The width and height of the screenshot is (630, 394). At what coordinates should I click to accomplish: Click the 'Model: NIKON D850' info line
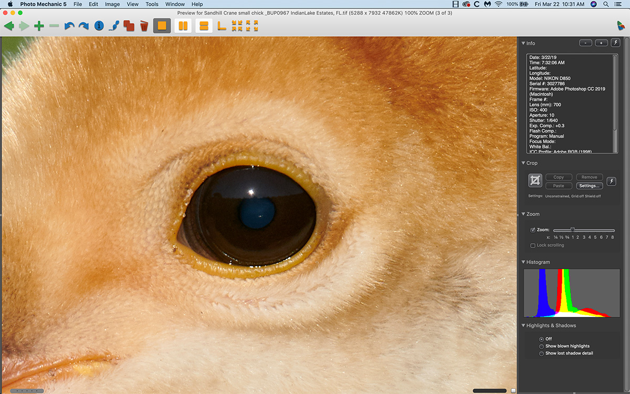550,78
